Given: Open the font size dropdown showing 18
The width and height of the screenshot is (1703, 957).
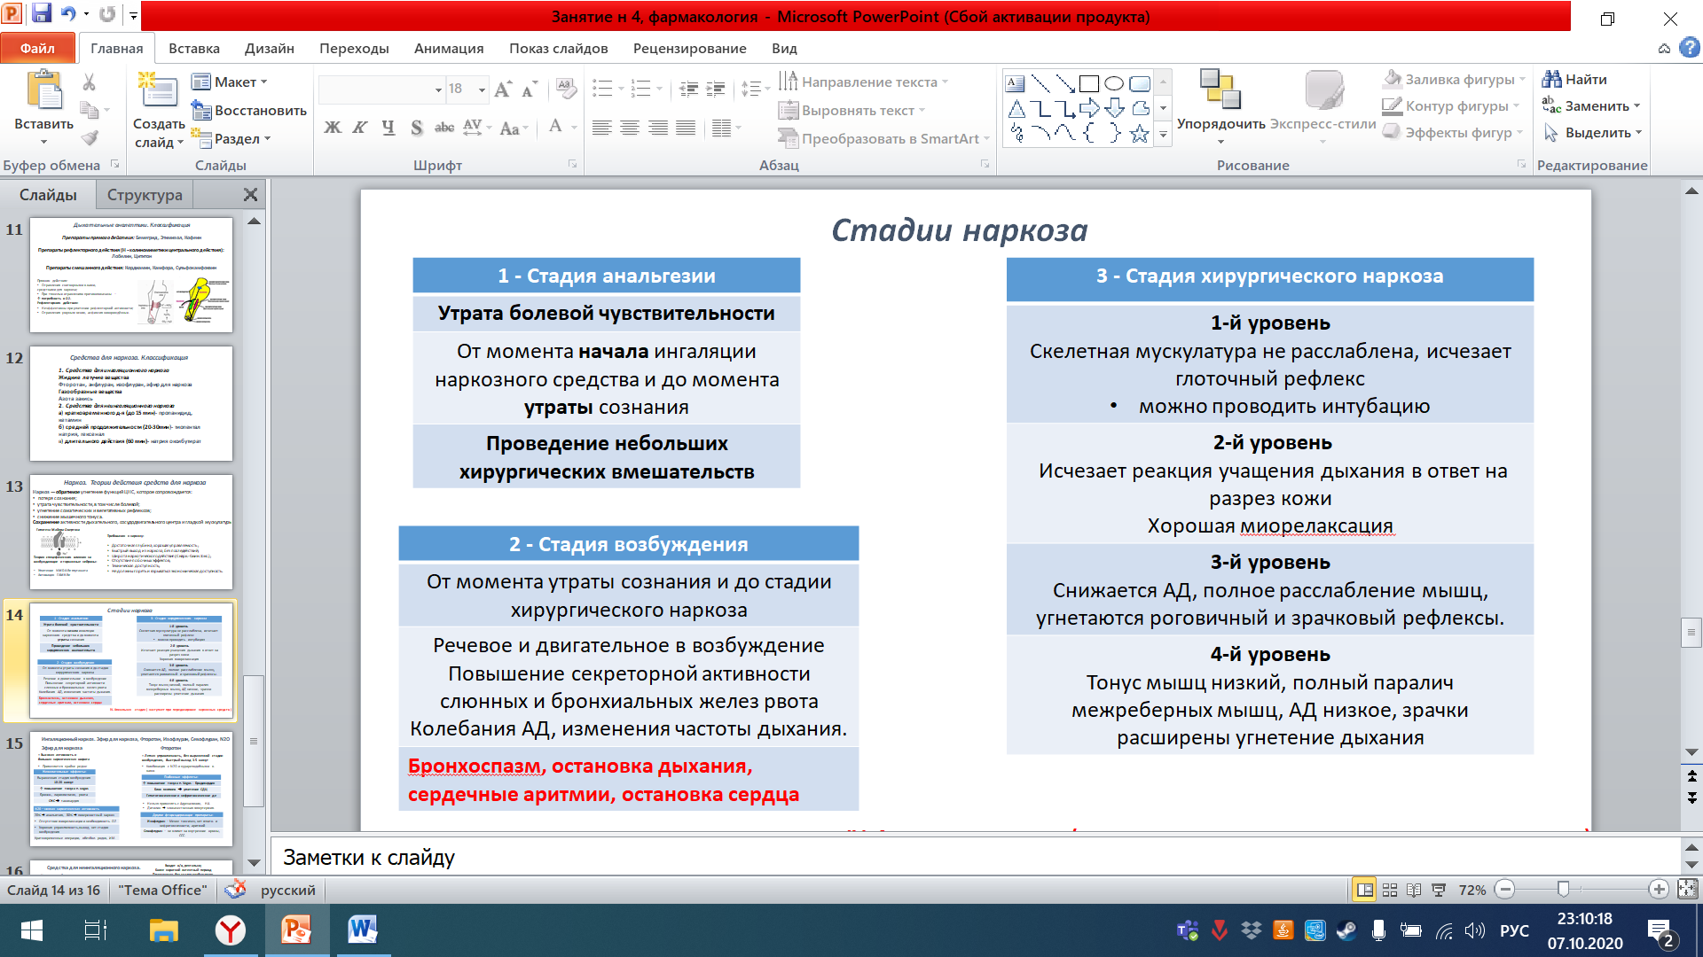Looking at the screenshot, I should coord(482,89).
